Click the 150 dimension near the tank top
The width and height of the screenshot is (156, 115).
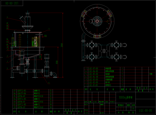click(x=45, y=36)
